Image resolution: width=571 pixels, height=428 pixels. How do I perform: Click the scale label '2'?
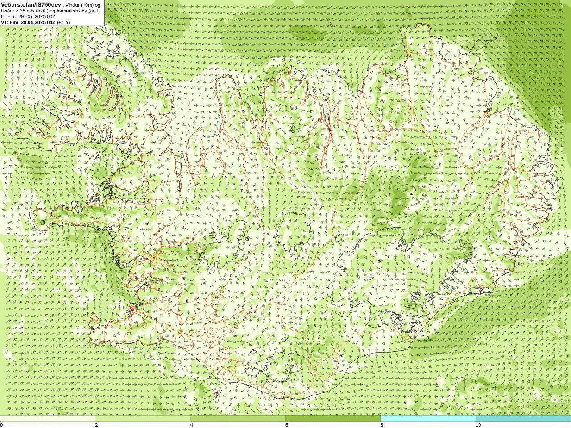96,425
